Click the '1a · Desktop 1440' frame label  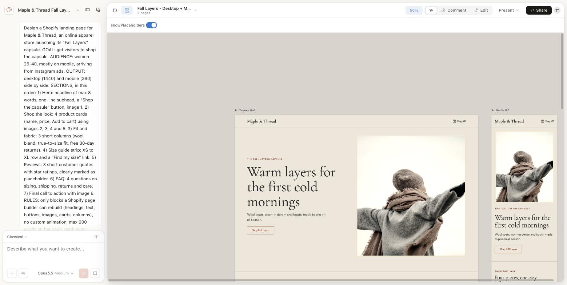tap(245, 111)
